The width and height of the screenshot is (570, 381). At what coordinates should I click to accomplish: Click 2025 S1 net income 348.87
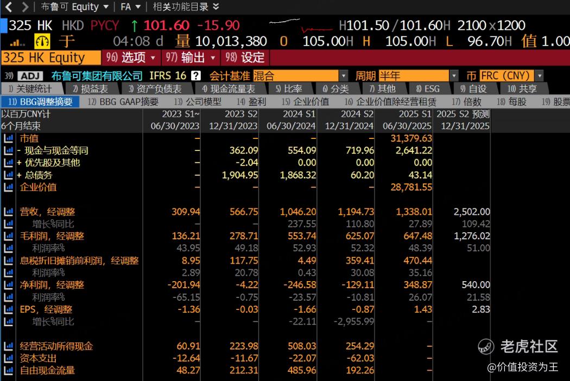417,285
